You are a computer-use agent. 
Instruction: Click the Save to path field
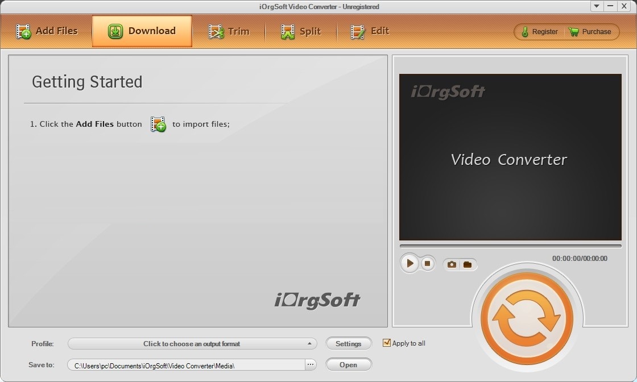[186, 366]
